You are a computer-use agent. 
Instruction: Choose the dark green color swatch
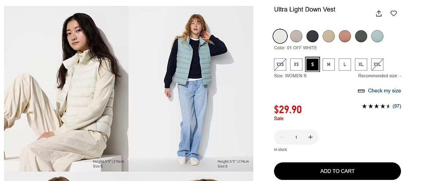361,36
